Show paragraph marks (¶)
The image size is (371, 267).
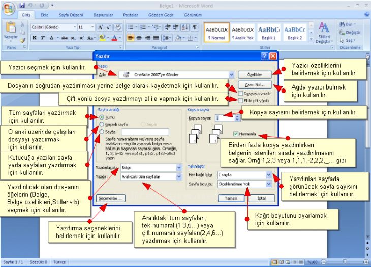pos(195,27)
